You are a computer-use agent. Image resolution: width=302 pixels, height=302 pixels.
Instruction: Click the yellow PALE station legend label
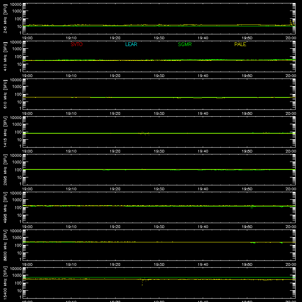pyautogui.click(x=240, y=44)
